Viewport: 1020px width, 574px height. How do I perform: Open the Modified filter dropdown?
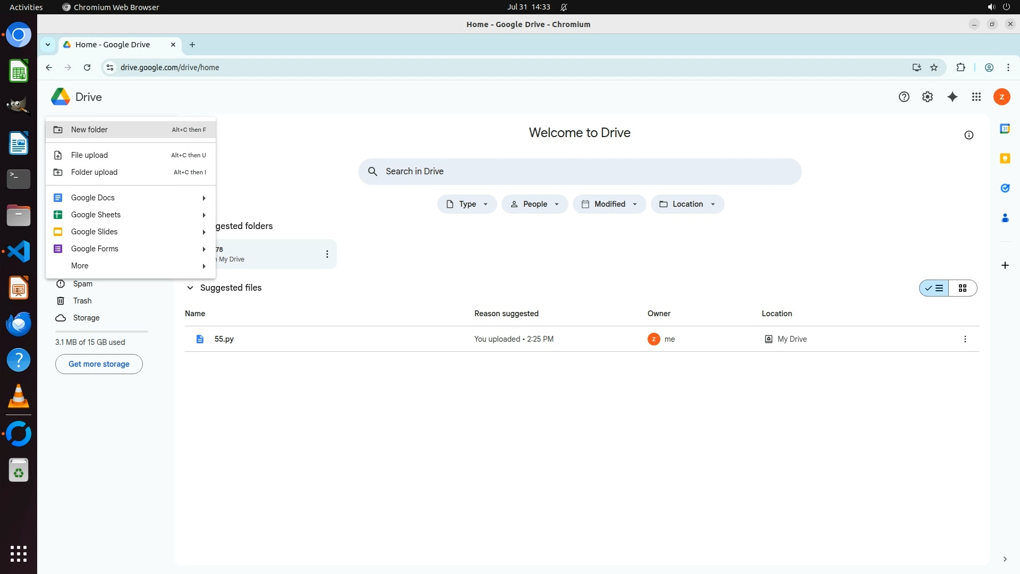(x=609, y=204)
